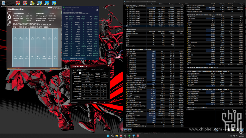Collapse Memory Timings group in HWiNFO
The image size is (246, 138).
tap(125, 29)
